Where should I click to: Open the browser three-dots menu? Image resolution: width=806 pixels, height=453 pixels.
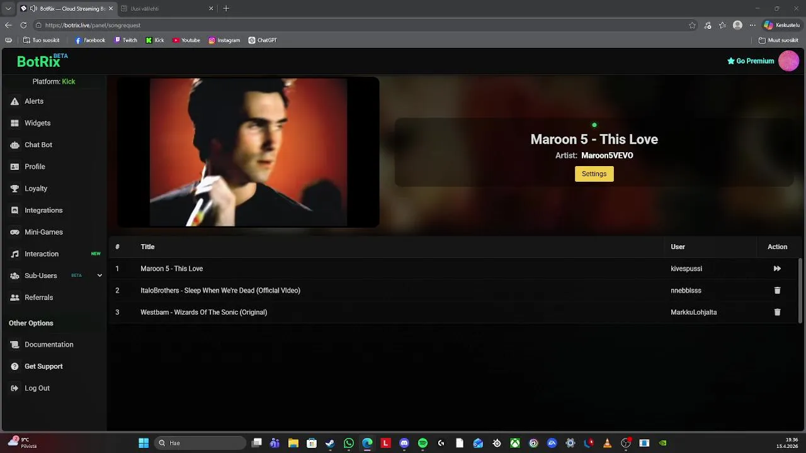(x=752, y=25)
